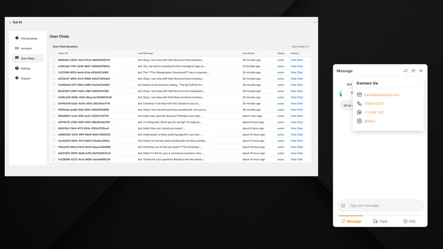Switch to the FAQ tab

click(x=409, y=221)
